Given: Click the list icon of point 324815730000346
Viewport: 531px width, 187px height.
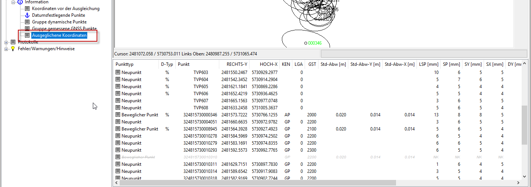Looking at the screenshot, I should click(118, 115).
